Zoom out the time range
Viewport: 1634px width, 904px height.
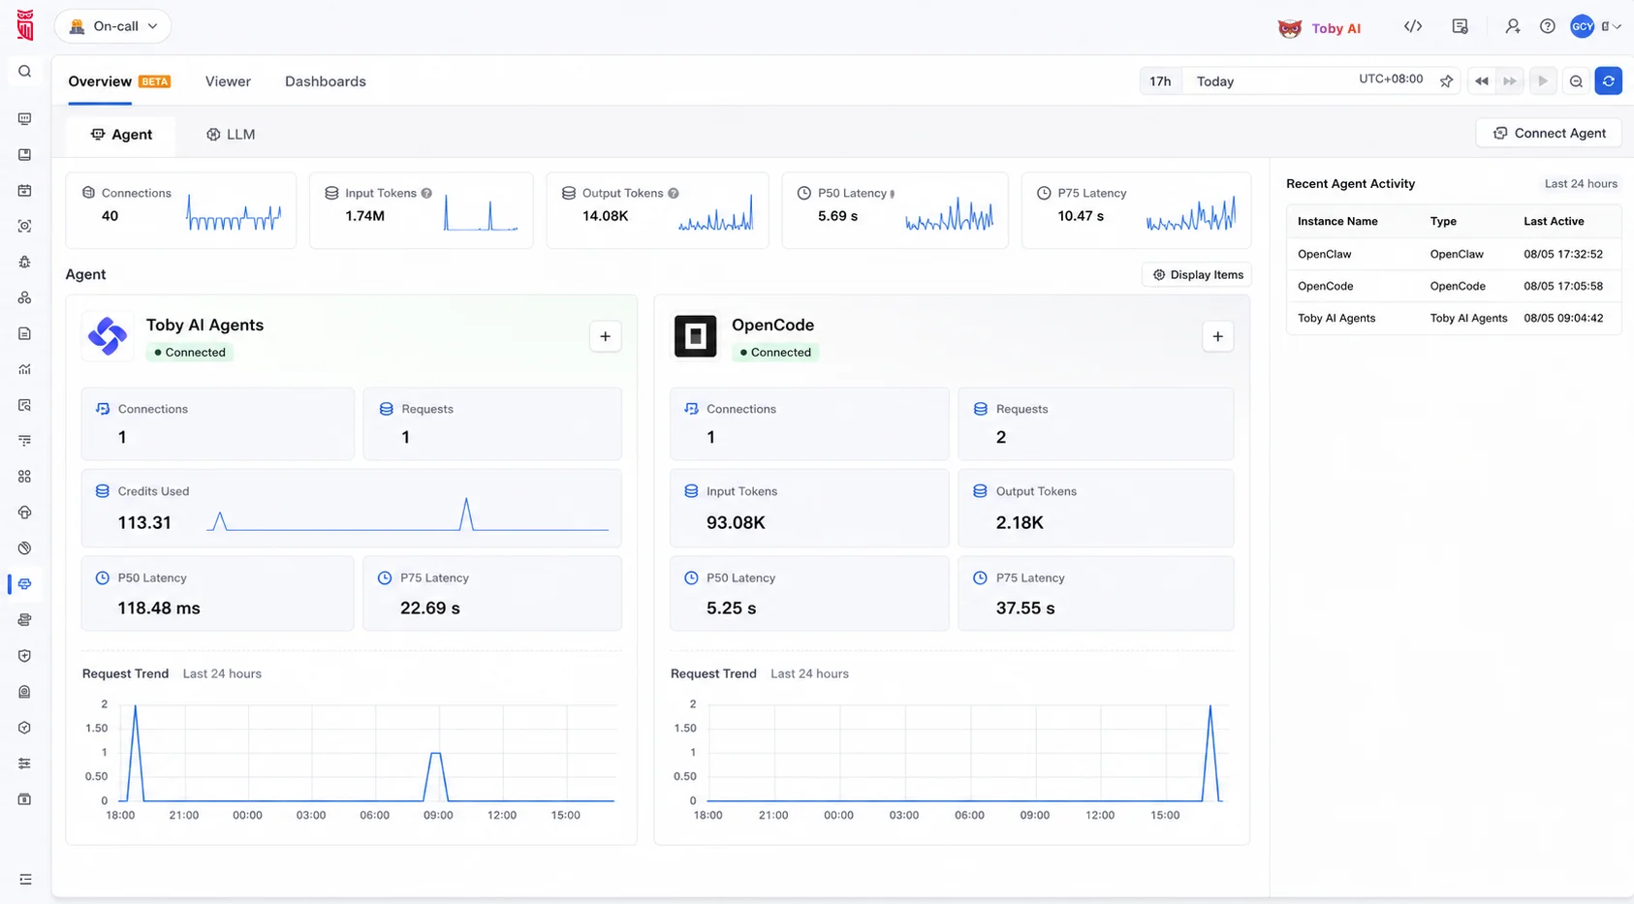(1576, 81)
